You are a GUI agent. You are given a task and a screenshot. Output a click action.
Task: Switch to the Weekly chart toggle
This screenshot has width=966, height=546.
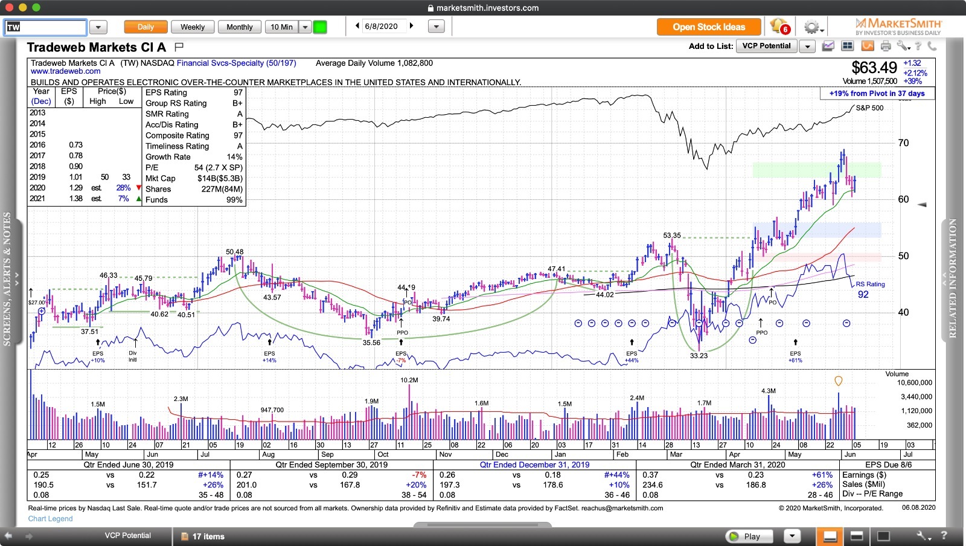[x=193, y=27]
